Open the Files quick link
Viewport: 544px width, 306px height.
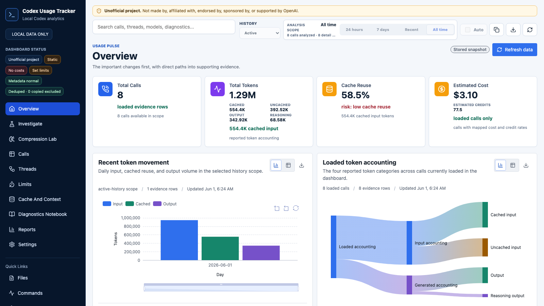[x=42, y=278]
